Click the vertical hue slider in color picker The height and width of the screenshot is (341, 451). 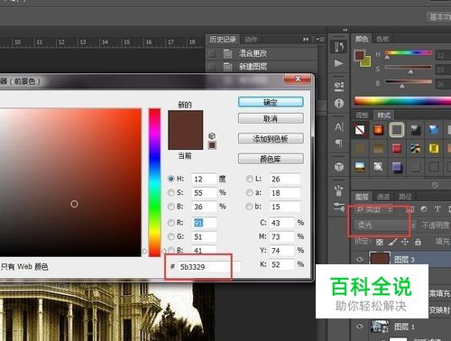154,183
